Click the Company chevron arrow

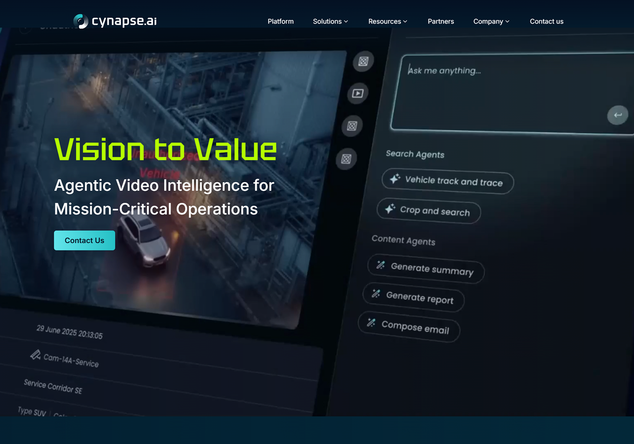pos(507,21)
